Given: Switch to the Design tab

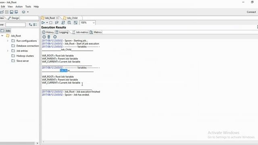Looking at the screenshot, I should [13, 18].
